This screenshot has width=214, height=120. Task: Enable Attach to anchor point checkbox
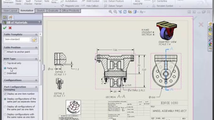(5, 52)
